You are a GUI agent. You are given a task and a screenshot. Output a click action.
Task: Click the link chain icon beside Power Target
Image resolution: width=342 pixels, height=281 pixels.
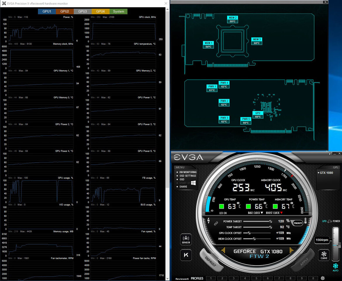[216, 223]
